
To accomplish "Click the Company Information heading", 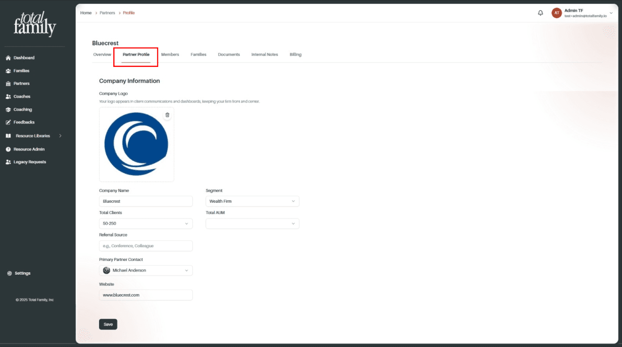I will point(129,81).
